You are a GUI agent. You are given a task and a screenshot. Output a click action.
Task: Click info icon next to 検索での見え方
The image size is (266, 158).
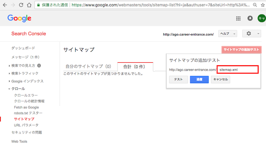coord(39,66)
